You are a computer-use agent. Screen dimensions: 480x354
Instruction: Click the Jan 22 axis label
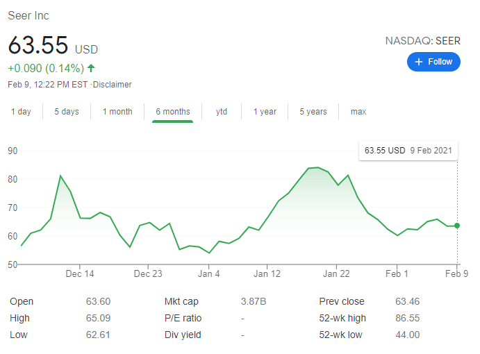[x=336, y=274]
